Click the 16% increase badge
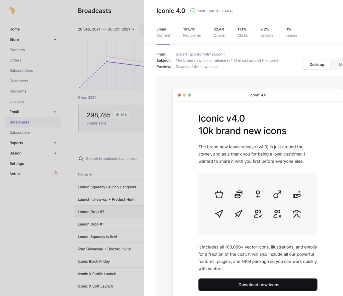The width and height of the screenshot is (343, 296). point(122,115)
